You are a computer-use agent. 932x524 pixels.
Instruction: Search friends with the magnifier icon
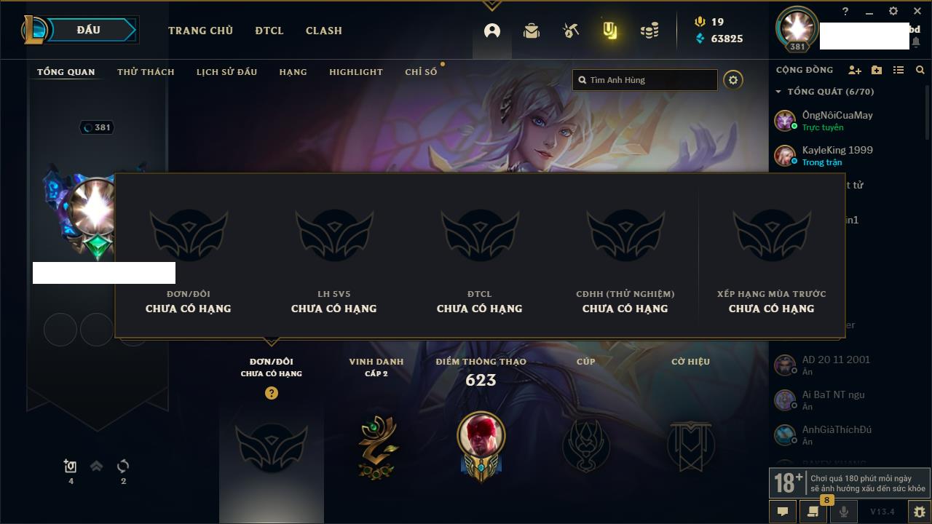click(x=920, y=70)
